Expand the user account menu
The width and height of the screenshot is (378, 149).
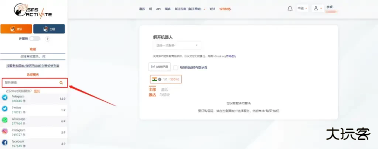[x=317, y=8]
